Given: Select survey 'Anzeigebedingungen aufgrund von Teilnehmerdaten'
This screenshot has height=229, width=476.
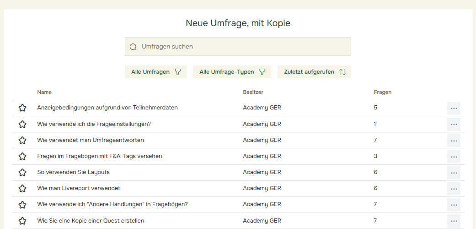Looking at the screenshot, I should click(x=107, y=107).
